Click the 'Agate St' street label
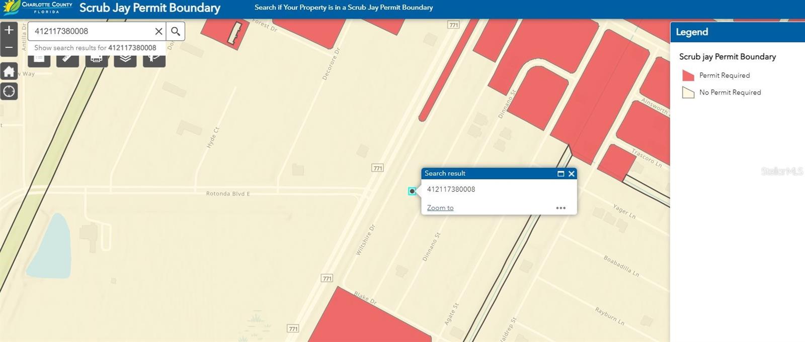Viewport: 805px width, 342px height. [452, 314]
